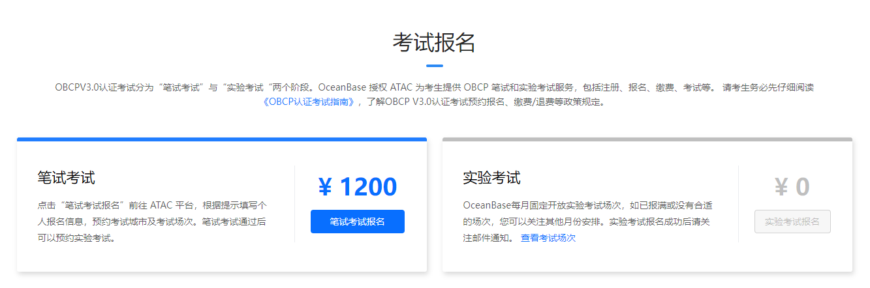The image size is (870, 288).
Task: Select the 笔试考试 card title
Action: 67,177
